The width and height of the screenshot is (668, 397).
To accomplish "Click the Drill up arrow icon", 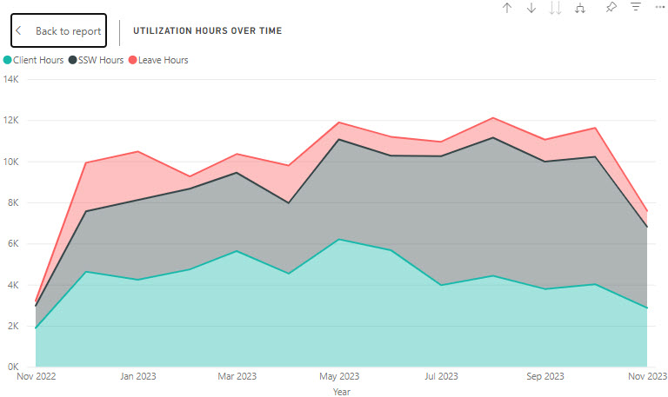I will pos(507,8).
